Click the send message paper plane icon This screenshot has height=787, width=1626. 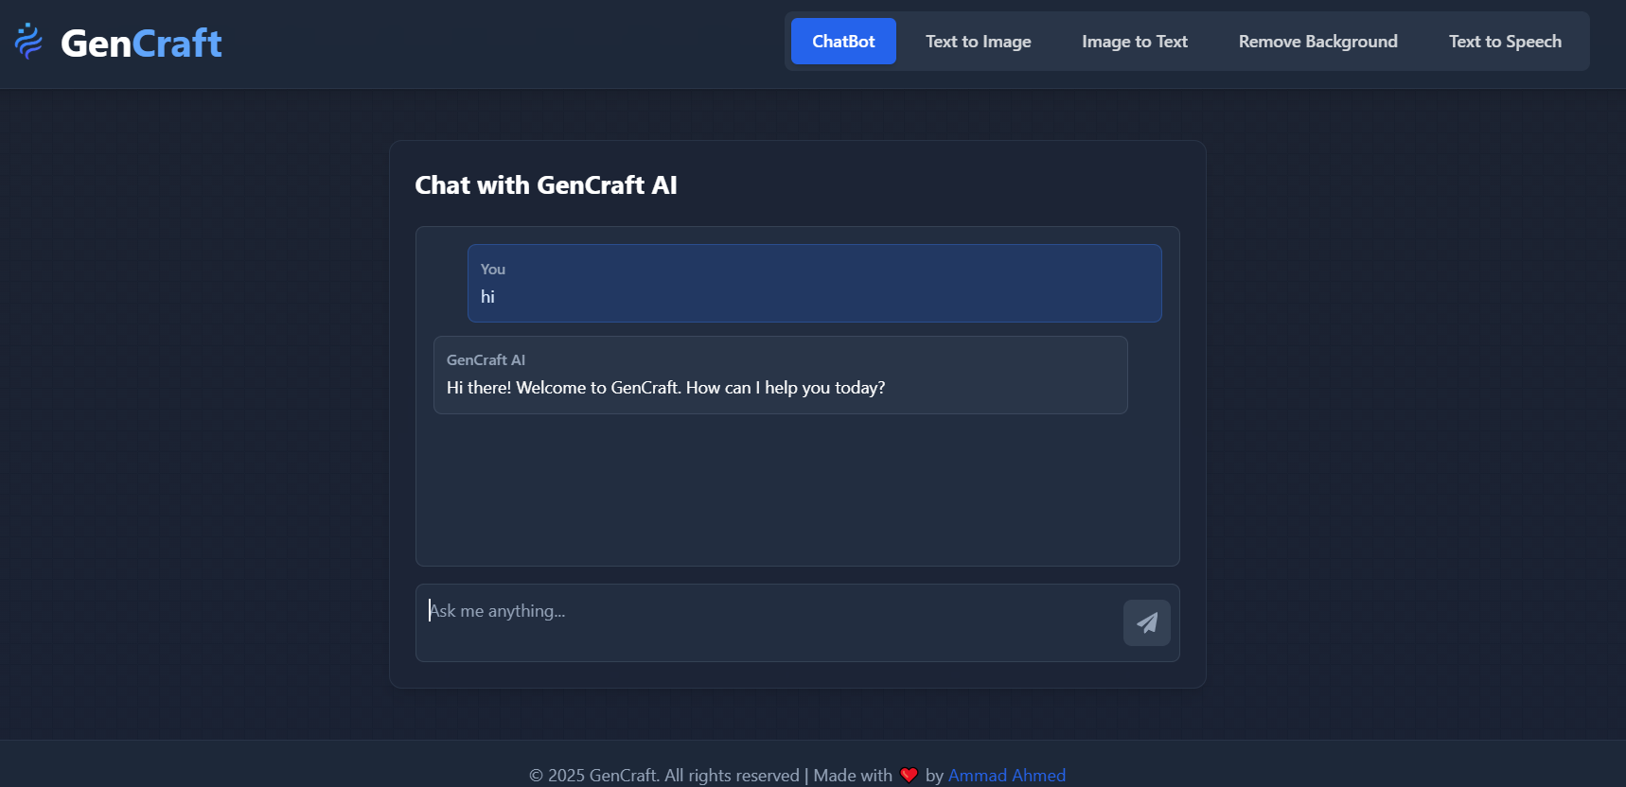pyautogui.click(x=1146, y=622)
